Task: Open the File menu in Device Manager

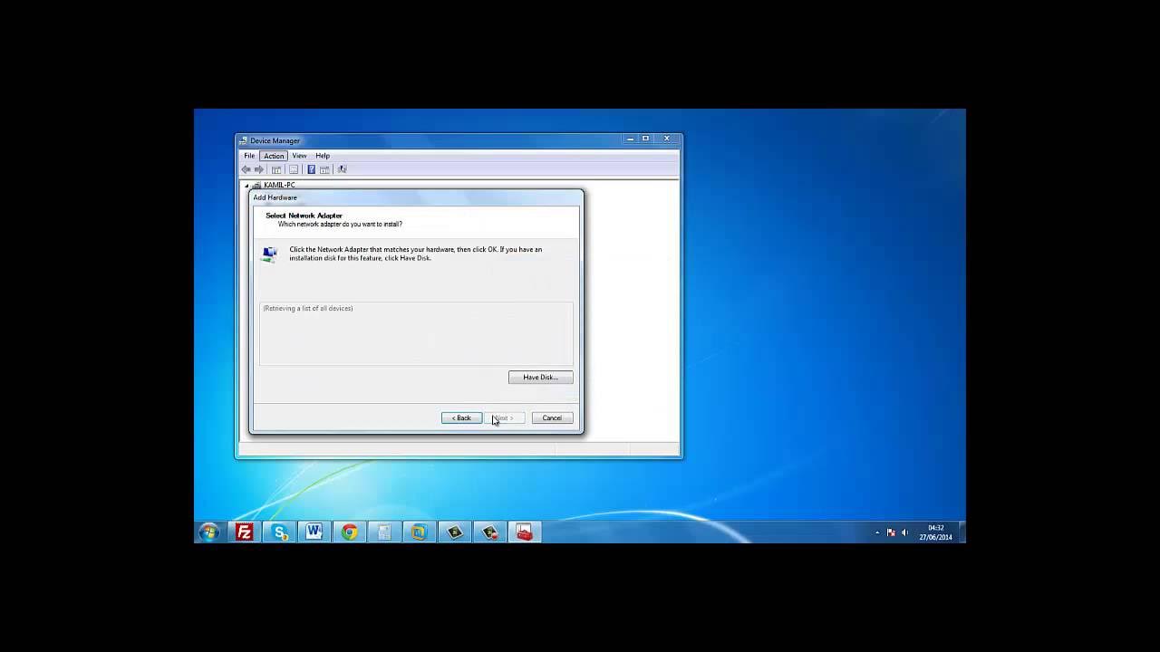Action: click(x=249, y=156)
